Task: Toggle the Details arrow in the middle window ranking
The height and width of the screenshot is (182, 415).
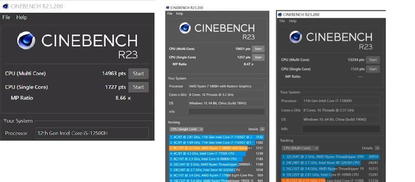Action: click(x=262, y=129)
